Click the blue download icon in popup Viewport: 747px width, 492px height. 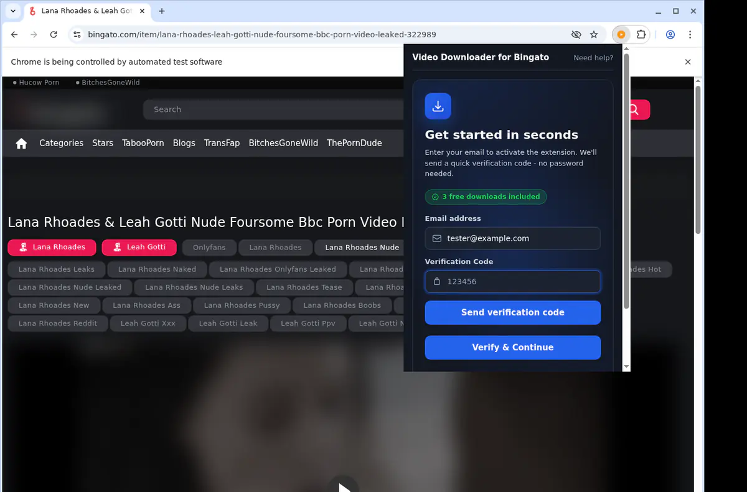(x=438, y=106)
